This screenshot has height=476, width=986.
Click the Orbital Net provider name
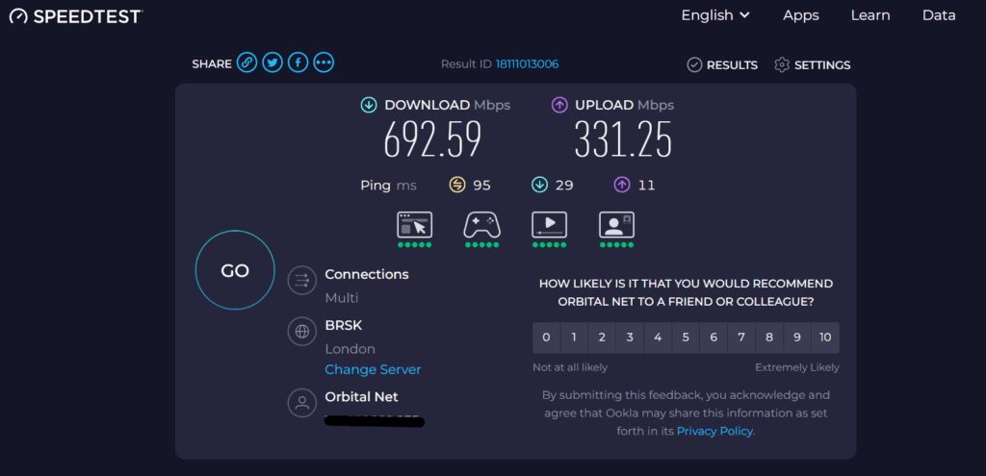pyautogui.click(x=362, y=397)
